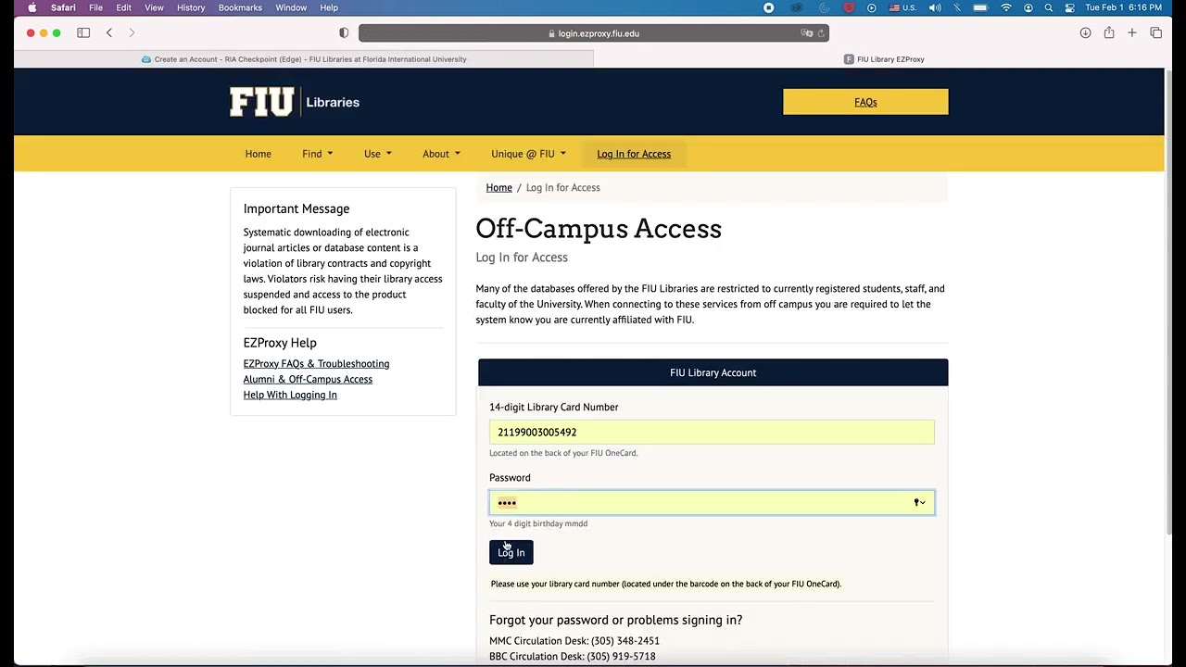Expand the Find dropdown menu
Screen dimensions: 1186x667
[317, 154]
